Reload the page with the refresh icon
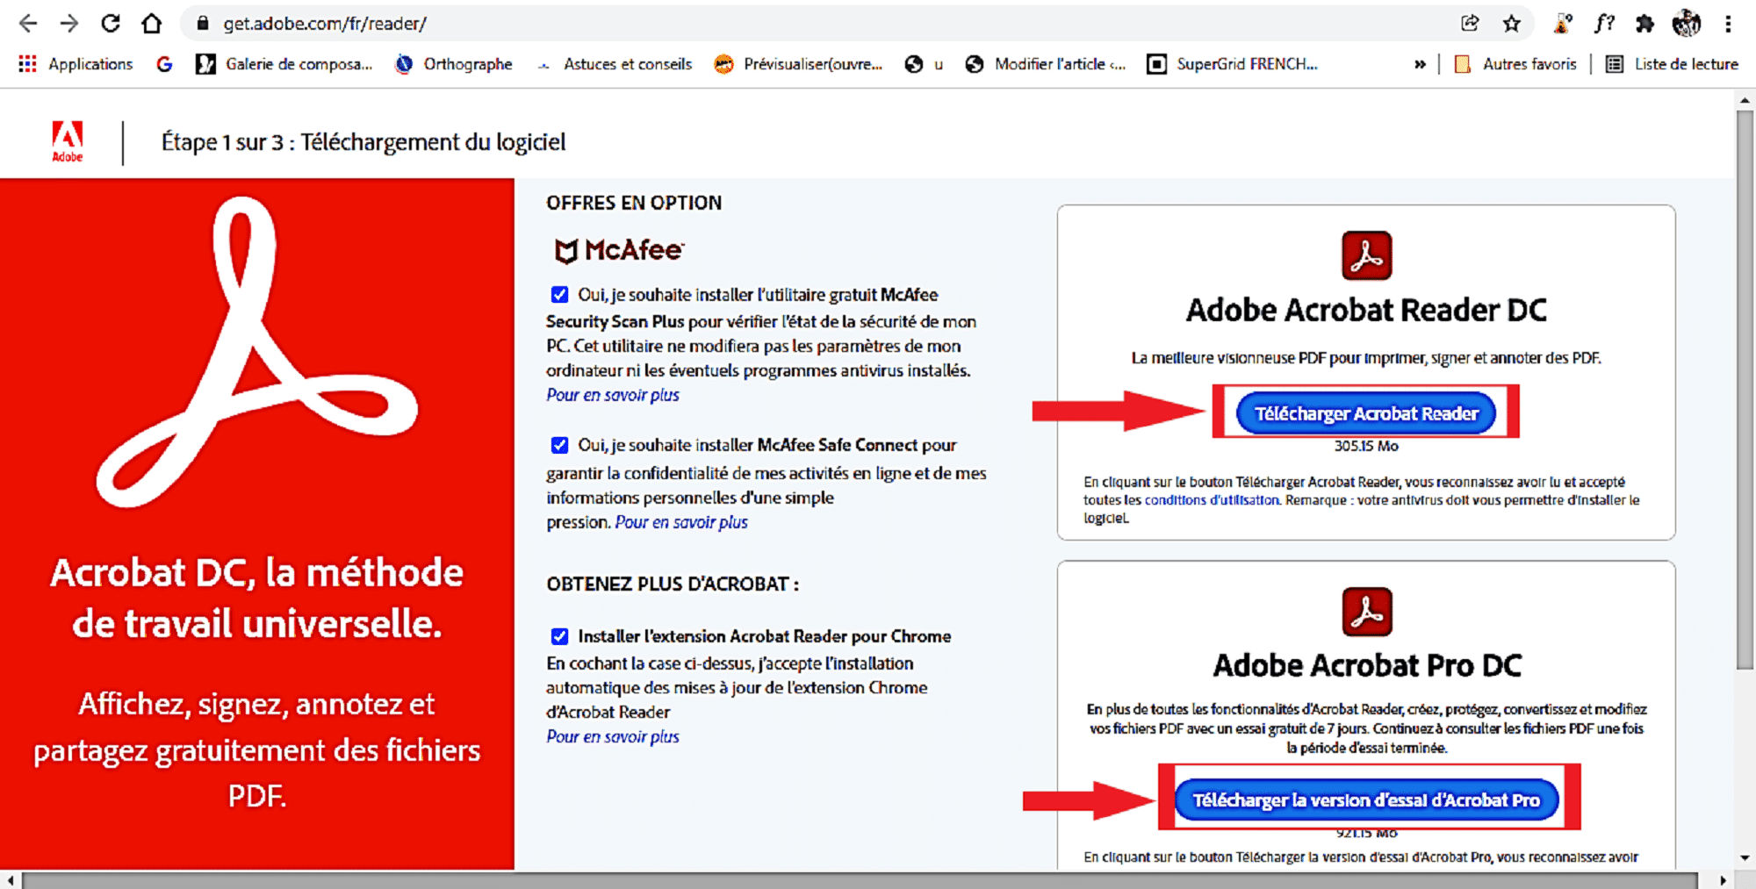The image size is (1756, 889). pyautogui.click(x=111, y=24)
